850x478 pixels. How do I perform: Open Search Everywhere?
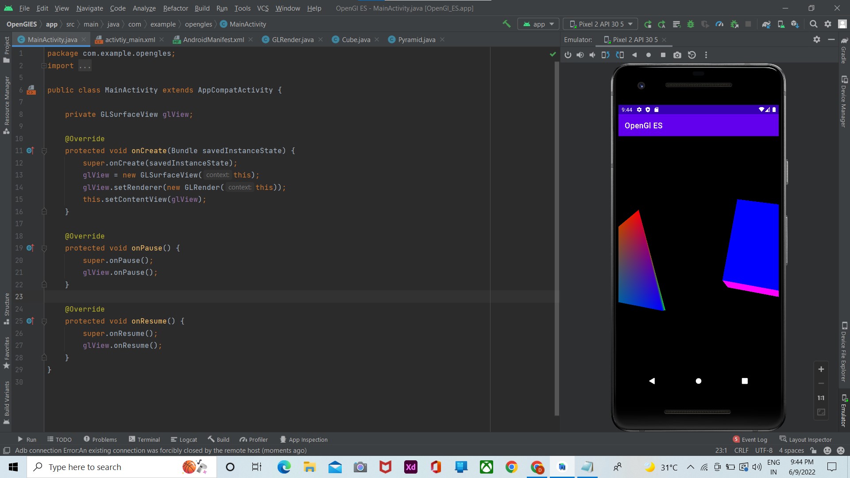[814, 24]
